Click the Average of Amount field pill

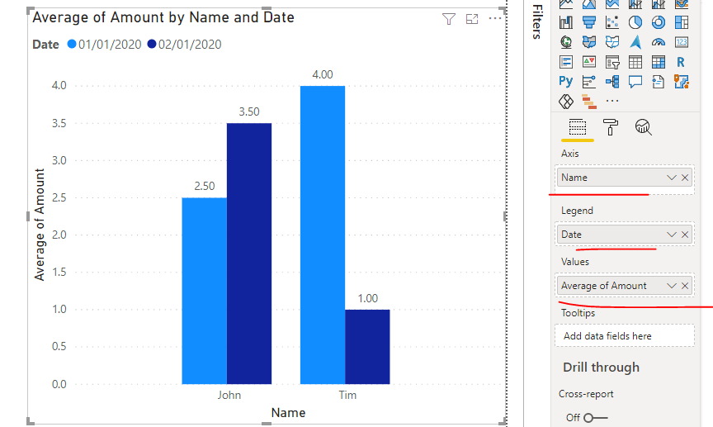[625, 286]
